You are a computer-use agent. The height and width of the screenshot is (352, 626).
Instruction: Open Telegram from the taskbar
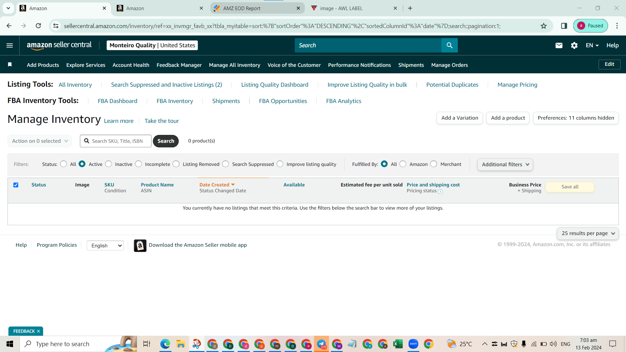[x=321, y=344]
